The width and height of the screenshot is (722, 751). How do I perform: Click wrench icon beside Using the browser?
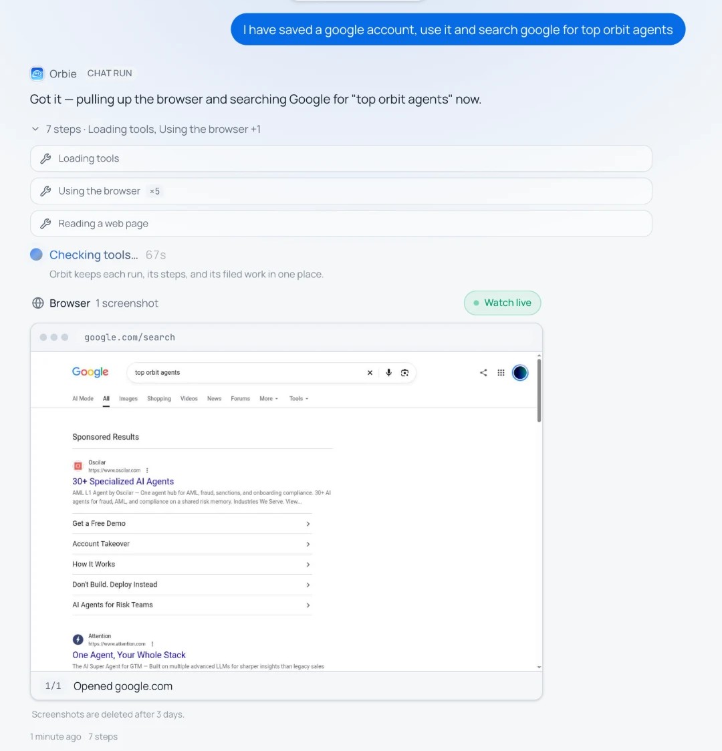tap(45, 191)
